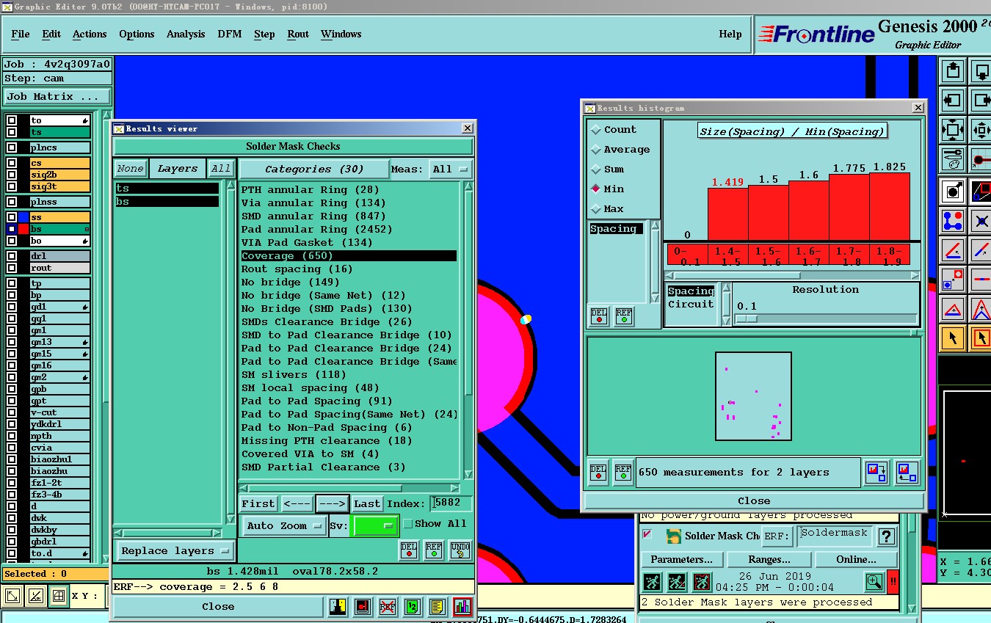Image resolution: width=991 pixels, height=623 pixels.
Task: Click the blue connected-dots net tool icon
Action: pyautogui.click(x=953, y=220)
